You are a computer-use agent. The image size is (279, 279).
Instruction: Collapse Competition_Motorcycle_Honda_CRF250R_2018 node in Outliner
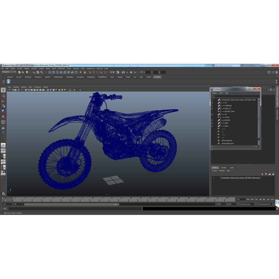point(212,100)
